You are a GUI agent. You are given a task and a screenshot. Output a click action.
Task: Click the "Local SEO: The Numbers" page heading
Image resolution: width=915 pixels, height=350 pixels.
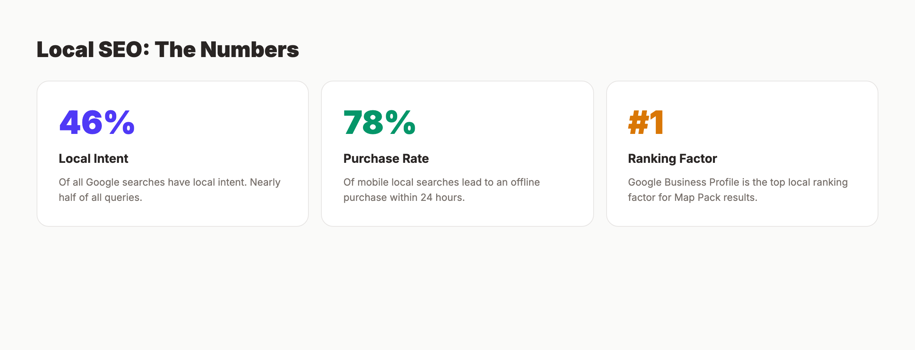click(168, 50)
